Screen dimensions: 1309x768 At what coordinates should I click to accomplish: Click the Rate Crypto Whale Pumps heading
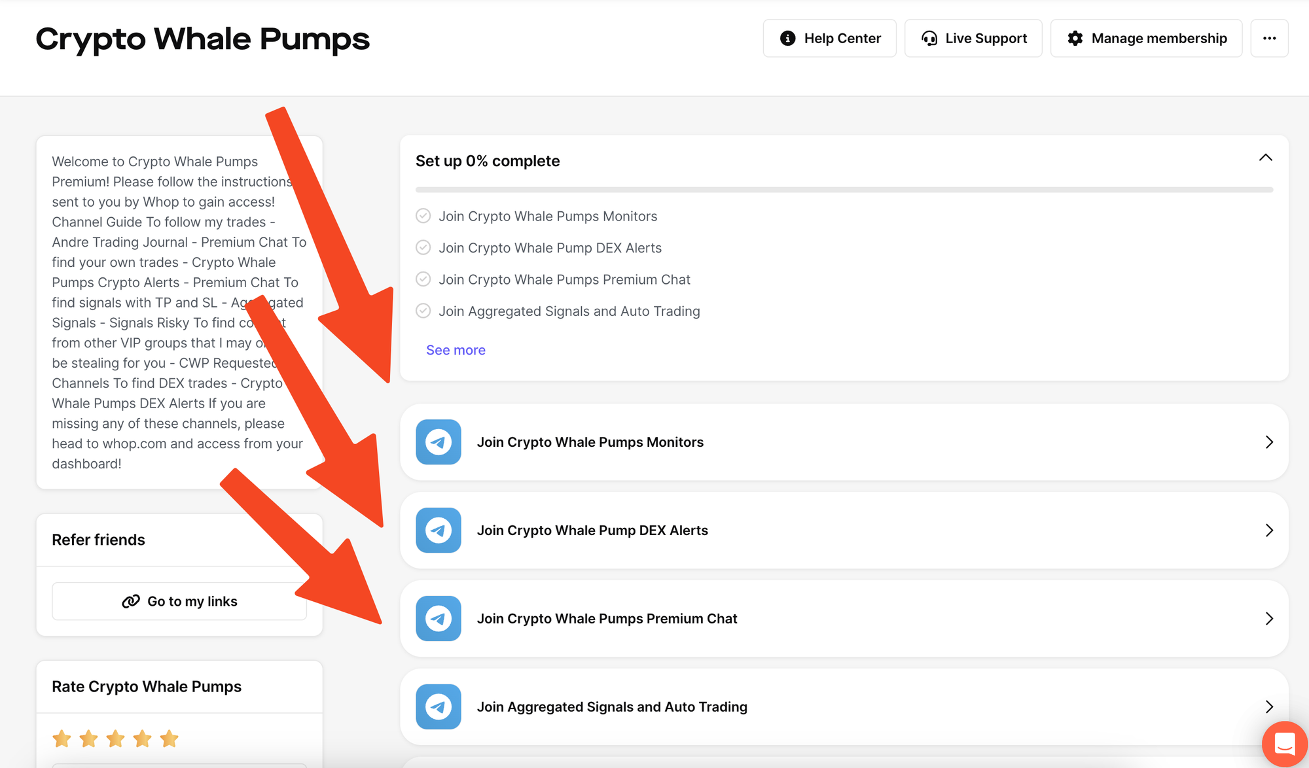[147, 686]
